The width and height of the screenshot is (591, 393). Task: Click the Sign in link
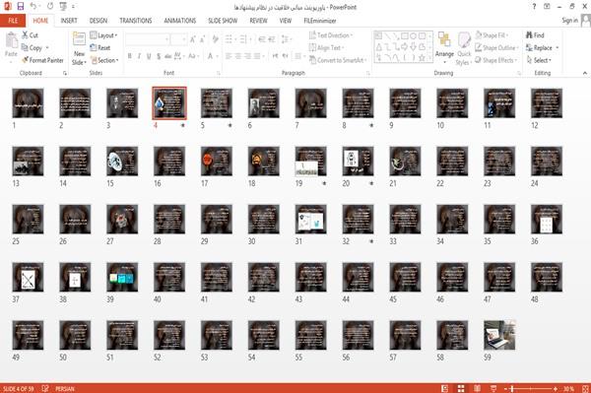click(569, 21)
